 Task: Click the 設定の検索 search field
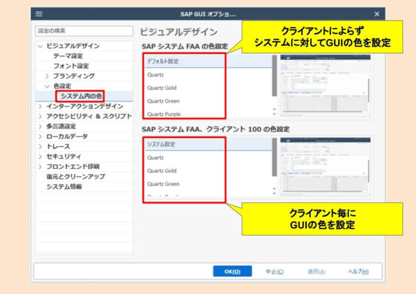coord(84,31)
